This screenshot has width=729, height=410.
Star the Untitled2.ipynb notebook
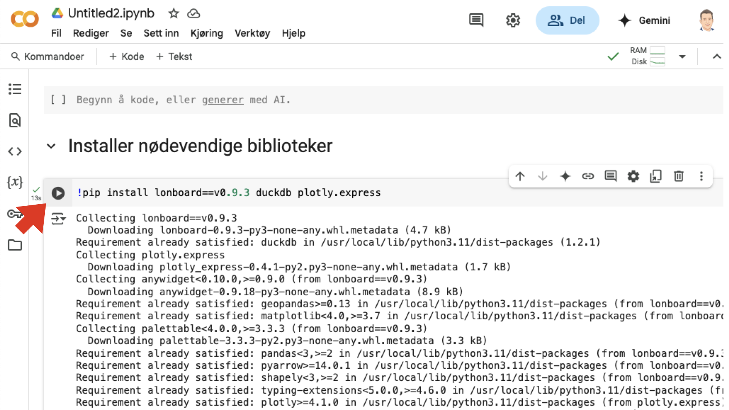[174, 14]
